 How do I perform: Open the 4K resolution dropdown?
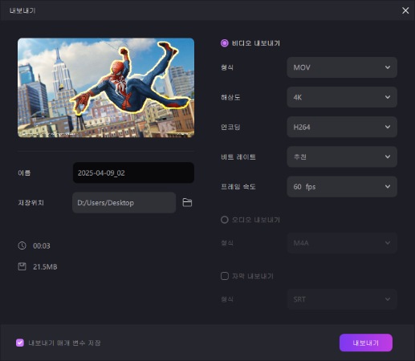342,97
